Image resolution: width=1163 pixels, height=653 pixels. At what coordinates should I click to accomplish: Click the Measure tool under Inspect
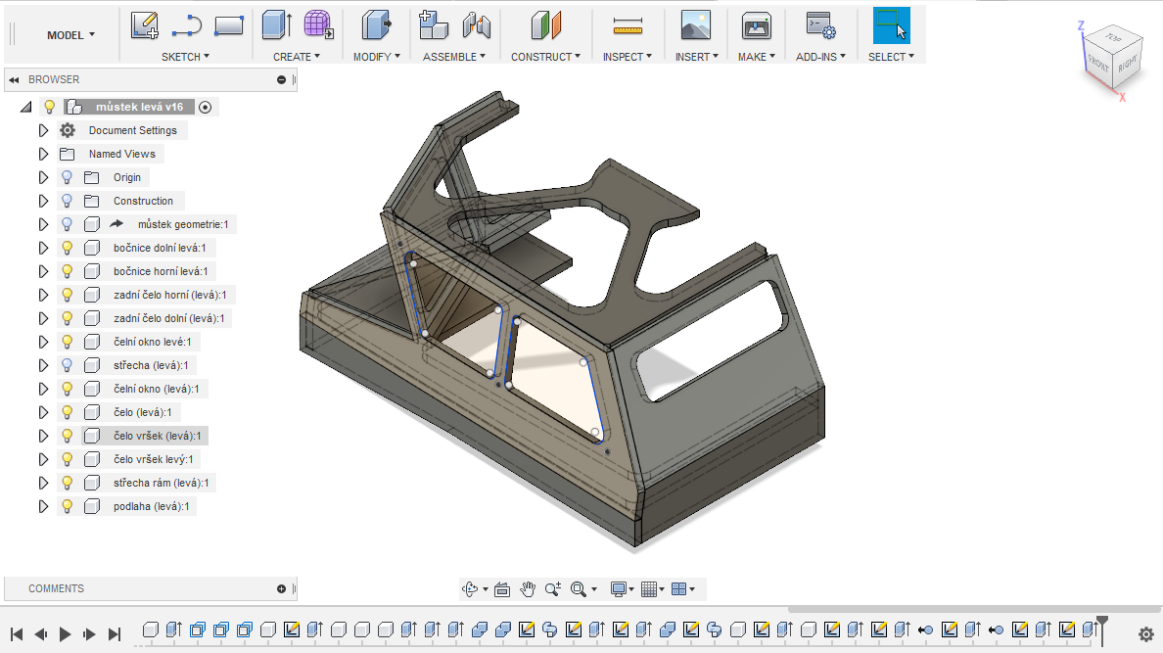(x=627, y=25)
